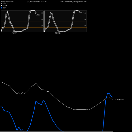Click the 76.8 value in FAST chart

point(39,15)
